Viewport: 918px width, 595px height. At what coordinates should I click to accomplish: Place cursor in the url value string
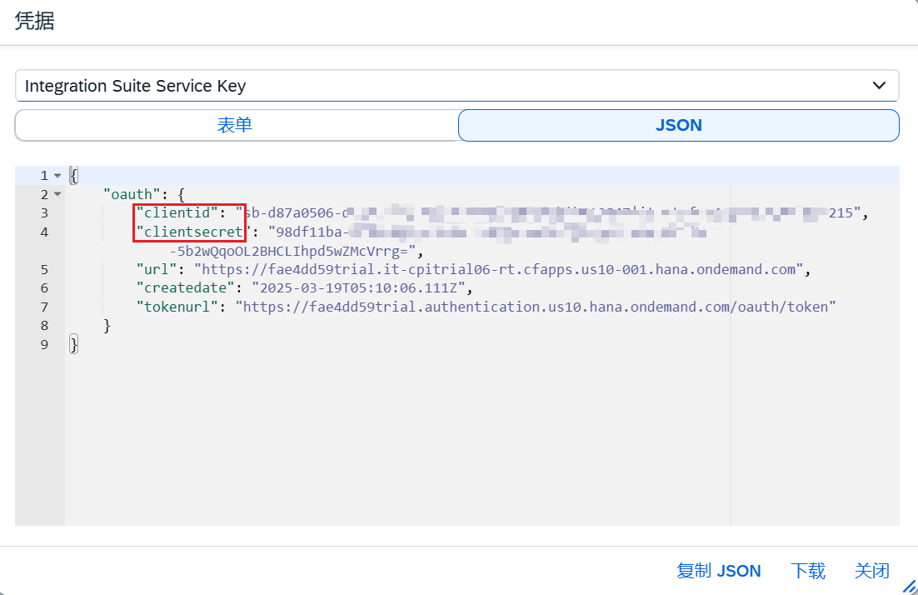click(x=501, y=269)
